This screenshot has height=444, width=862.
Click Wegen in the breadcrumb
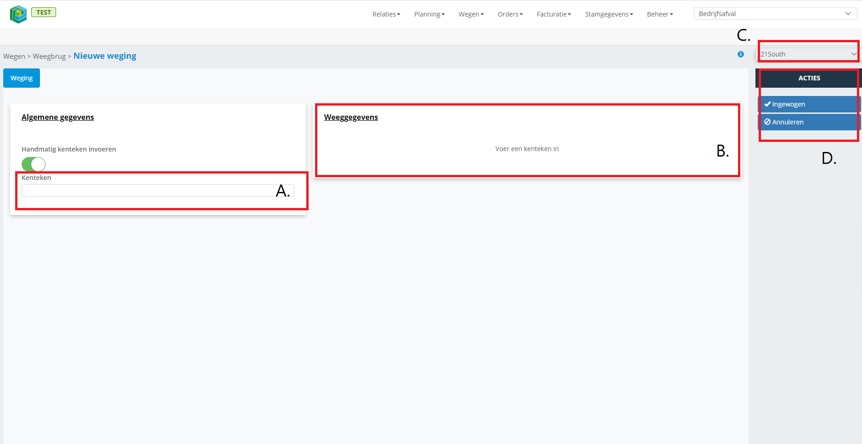tap(14, 56)
